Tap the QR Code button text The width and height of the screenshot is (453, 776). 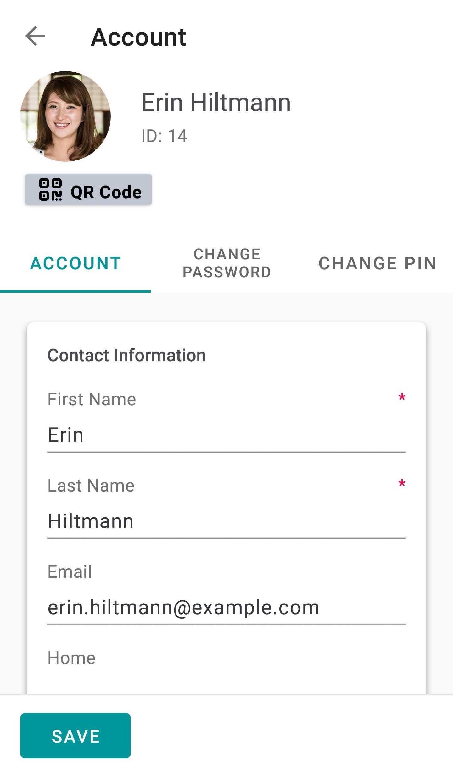106,192
